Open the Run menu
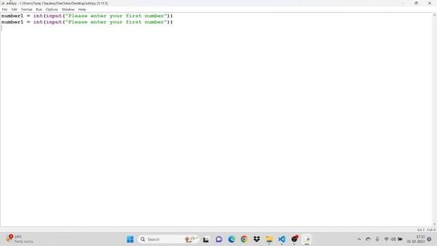437x246 pixels. (x=39, y=10)
